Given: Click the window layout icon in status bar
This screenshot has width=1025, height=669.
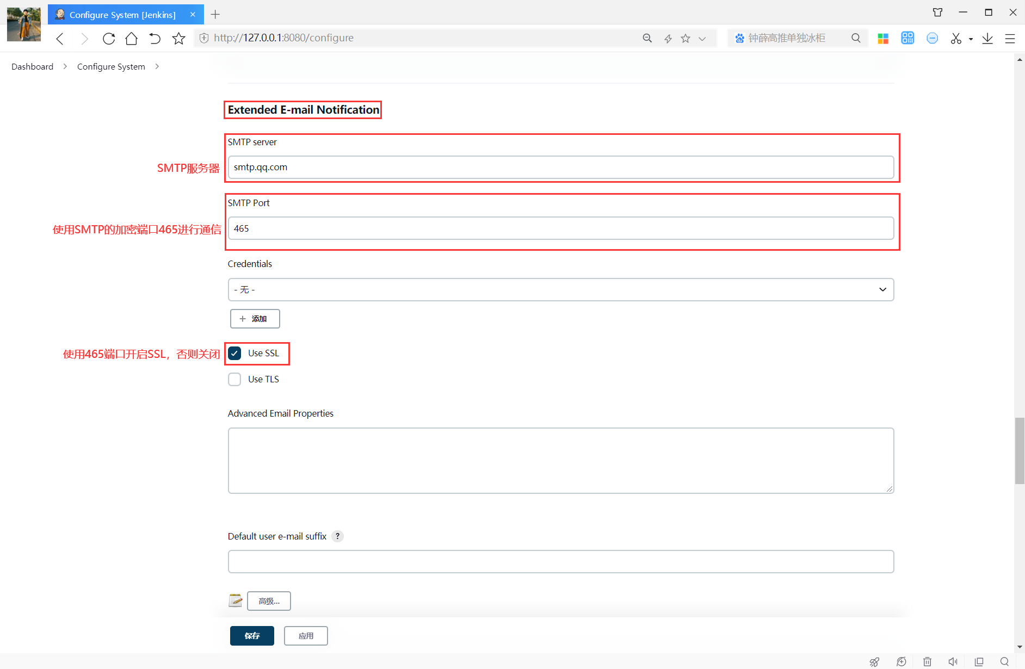Looking at the screenshot, I should coord(979,661).
